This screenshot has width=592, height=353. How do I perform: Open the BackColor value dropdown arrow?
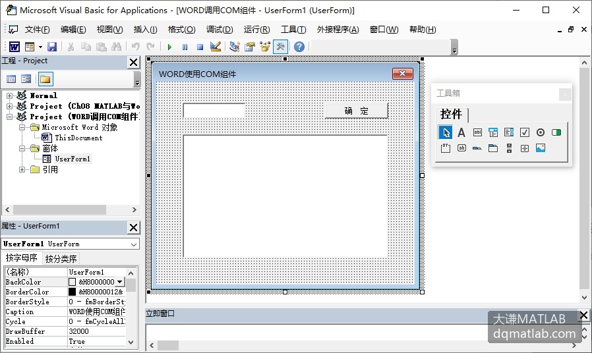[x=120, y=282]
